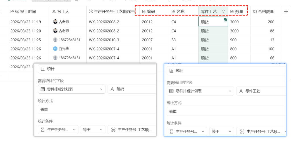Click the 900 quantity cell
This screenshot has width=291, height=164.
[x=239, y=40]
